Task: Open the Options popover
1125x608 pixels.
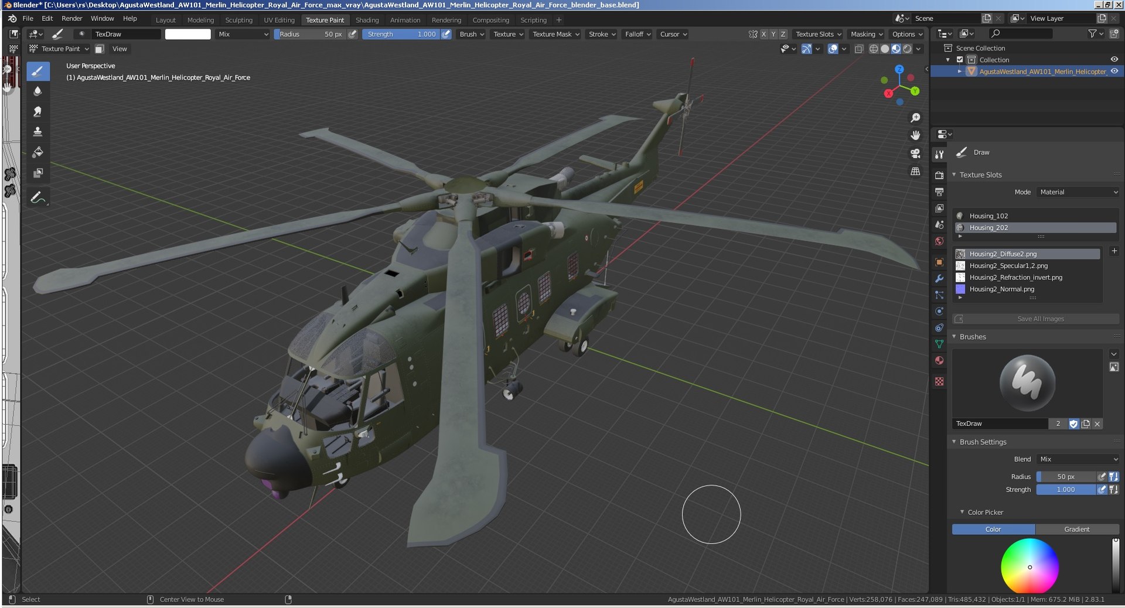Action: pos(906,34)
